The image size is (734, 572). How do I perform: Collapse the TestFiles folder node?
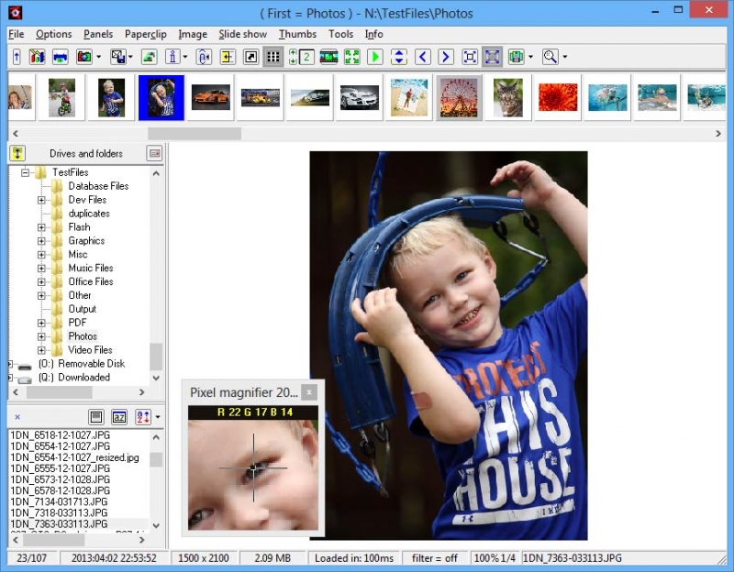(26, 172)
